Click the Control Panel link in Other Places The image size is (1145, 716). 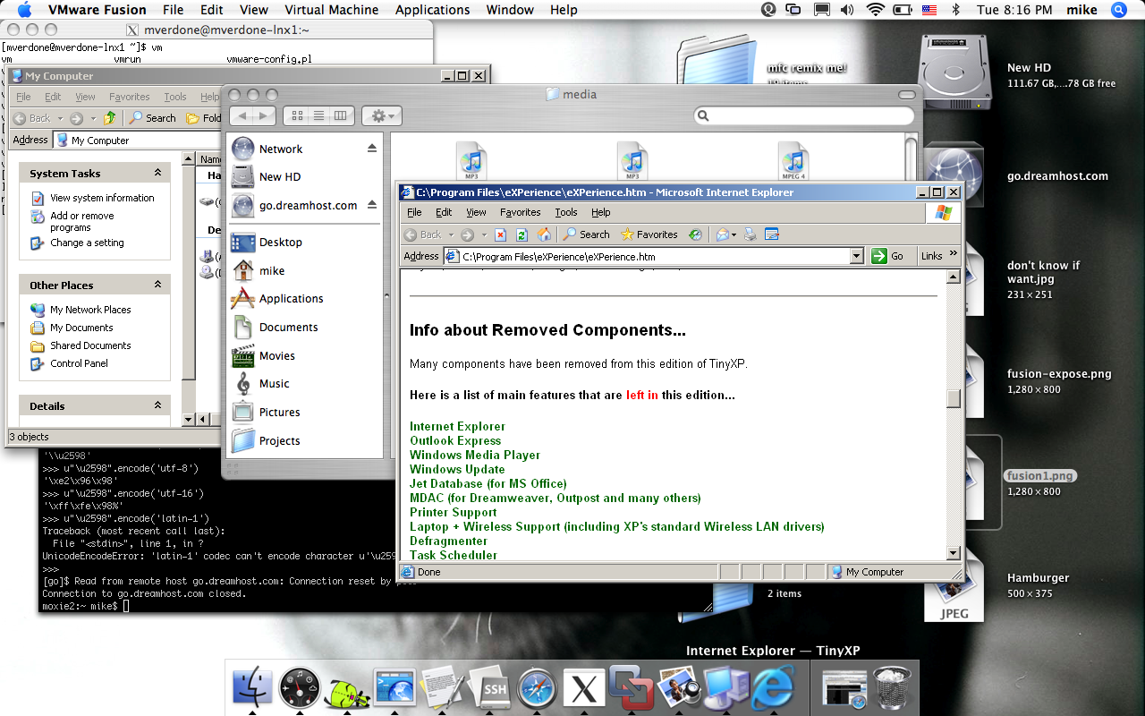click(79, 363)
